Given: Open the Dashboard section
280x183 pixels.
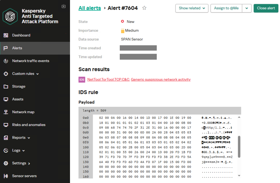Looking at the screenshot, I should [21, 35].
